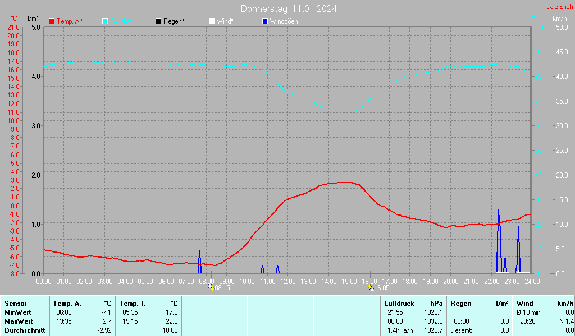Viewport: 575px width, 336px height.
Task: Click the Gesamt: rain total label
Action: tap(461, 330)
